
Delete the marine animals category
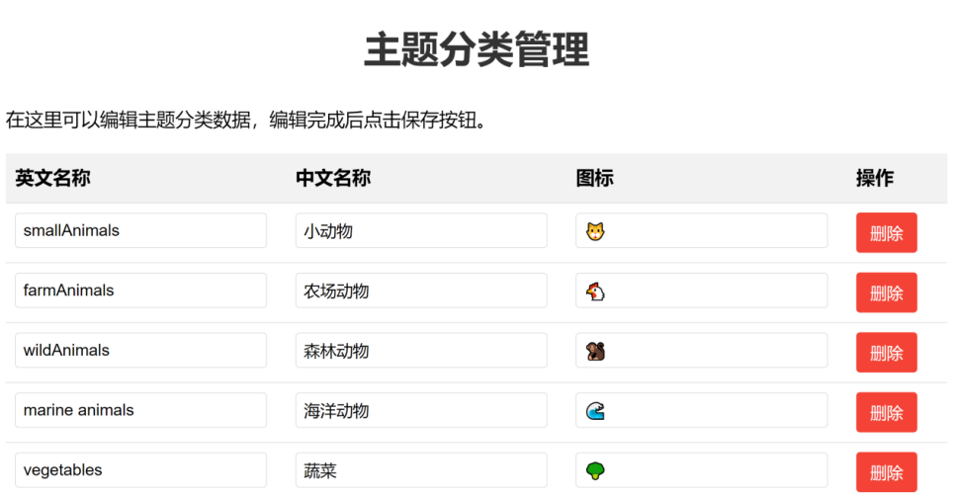[886, 412]
